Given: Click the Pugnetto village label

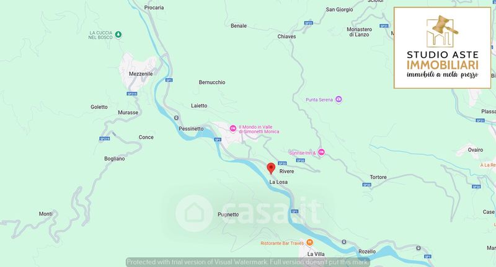Looking at the screenshot, I should [228, 214].
